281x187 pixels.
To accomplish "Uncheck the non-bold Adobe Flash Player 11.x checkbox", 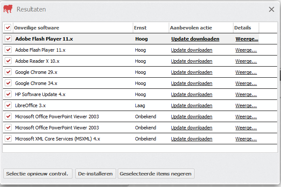I will coord(8,50).
